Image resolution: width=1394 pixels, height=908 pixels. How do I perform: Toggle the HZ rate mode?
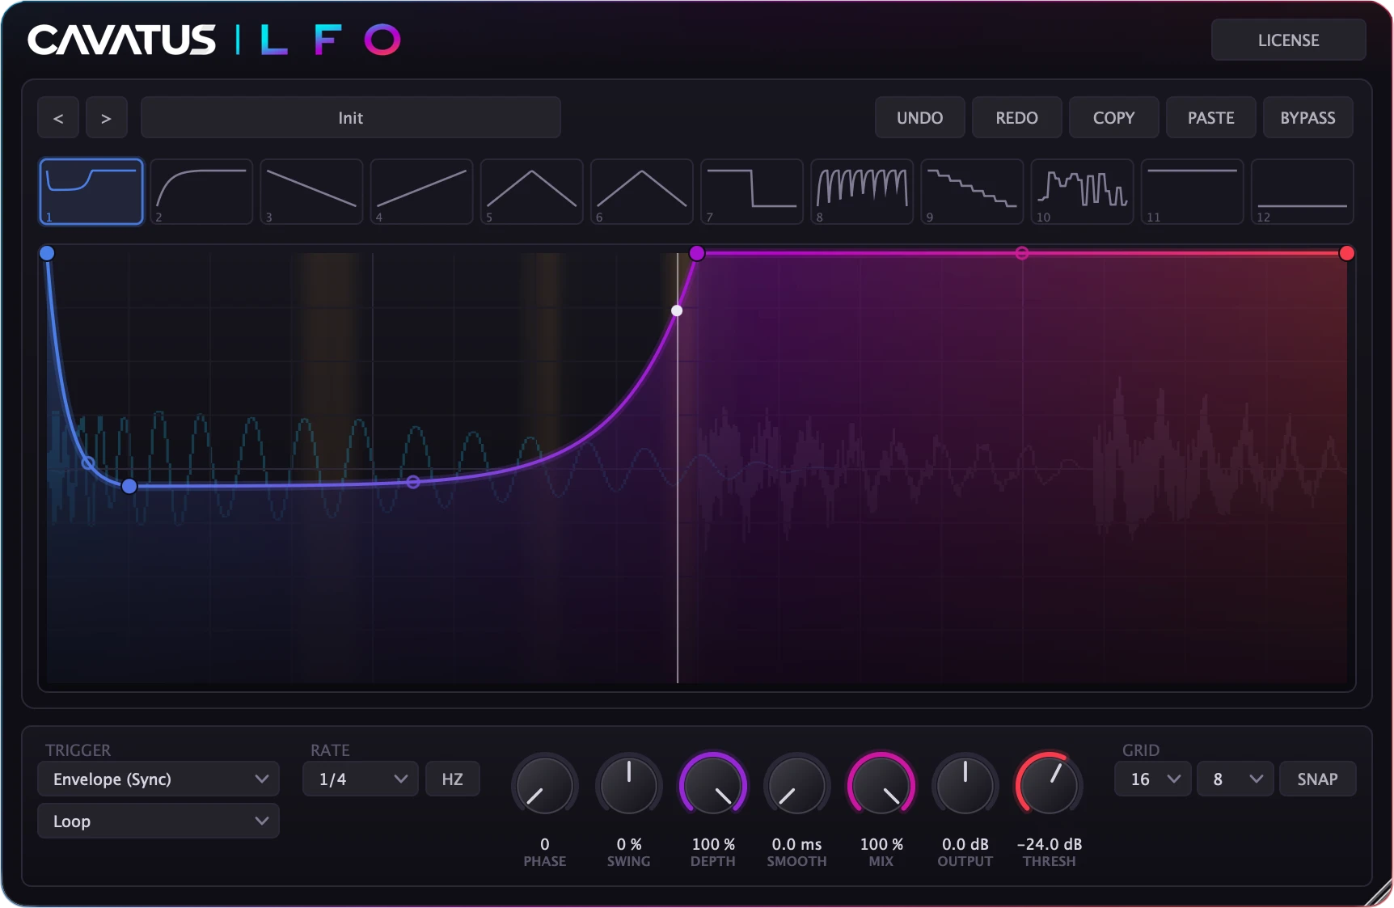click(x=452, y=779)
